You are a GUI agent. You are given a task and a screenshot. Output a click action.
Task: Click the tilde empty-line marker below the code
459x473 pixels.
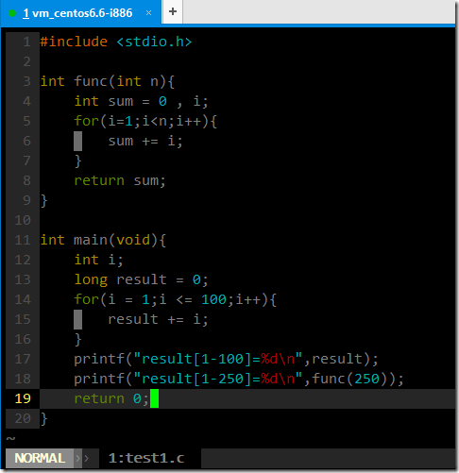(10, 438)
